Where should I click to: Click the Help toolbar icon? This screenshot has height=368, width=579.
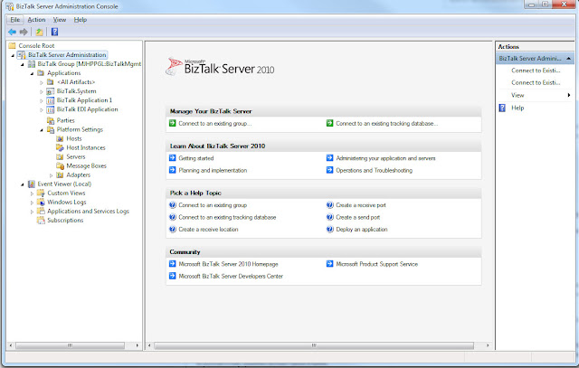[x=54, y=33]
